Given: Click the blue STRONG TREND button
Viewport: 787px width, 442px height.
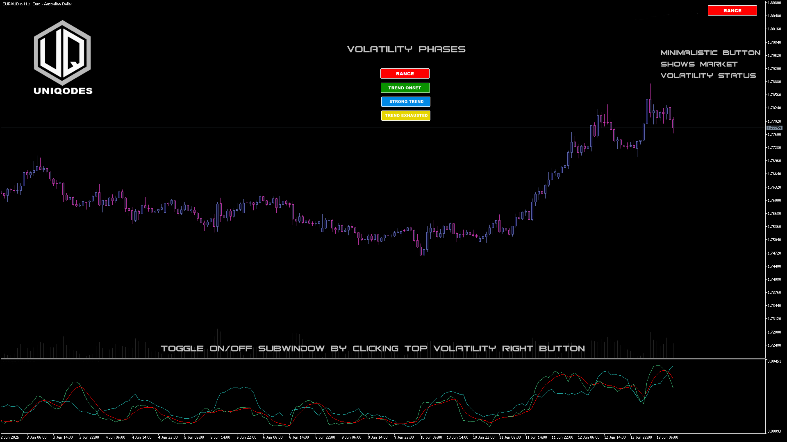Looking at the screenshot, I should point(405,101).
